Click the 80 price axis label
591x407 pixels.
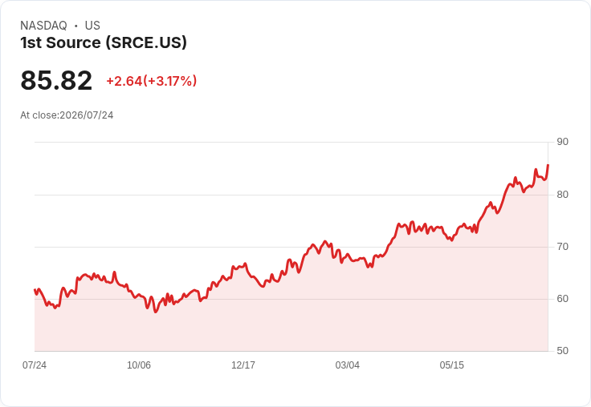tap(562, 195)
